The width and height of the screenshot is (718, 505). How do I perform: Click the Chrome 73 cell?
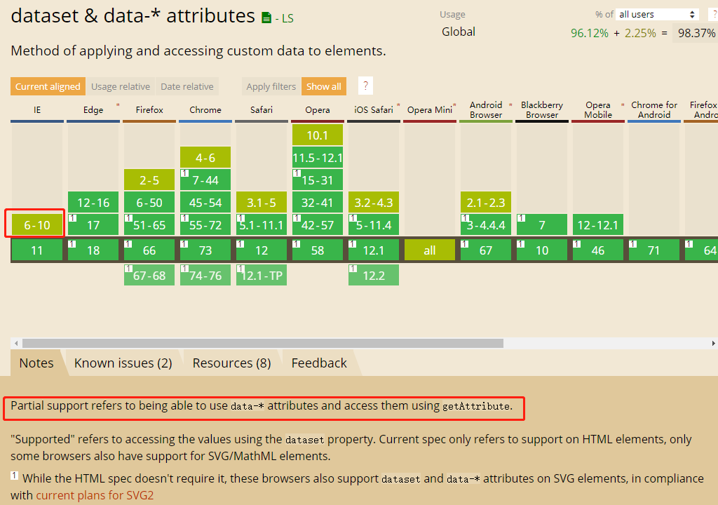coord(205,250)
